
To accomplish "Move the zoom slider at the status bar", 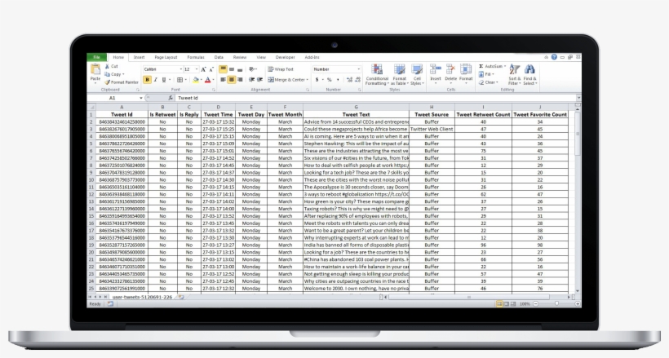I will 556,304.
